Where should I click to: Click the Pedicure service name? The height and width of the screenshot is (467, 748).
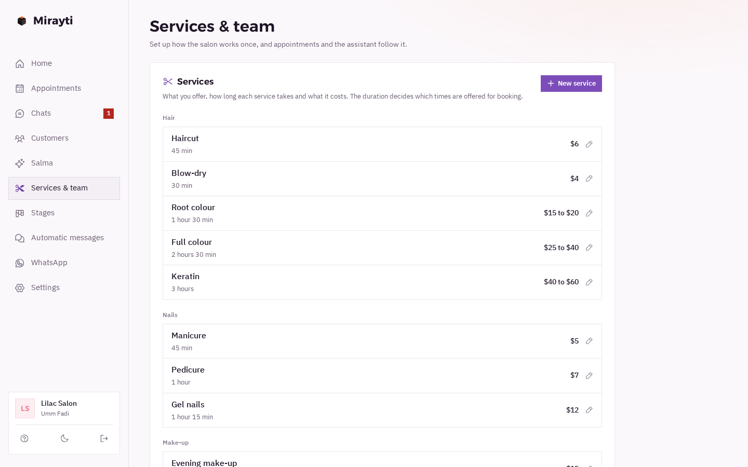tap(188, 370)
